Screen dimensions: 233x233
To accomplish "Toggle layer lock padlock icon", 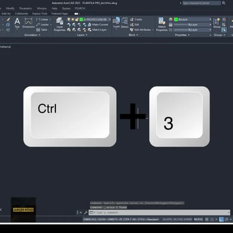I will [x=76, y=19].
